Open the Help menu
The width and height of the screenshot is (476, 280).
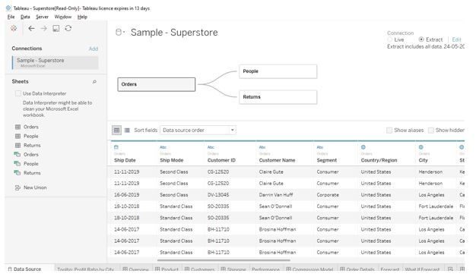tap(82, 17)
